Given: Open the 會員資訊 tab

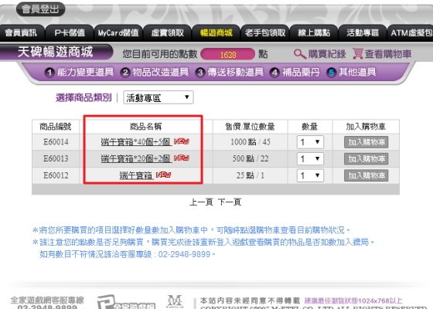Looking at the screenshot, I should point(21,33).
